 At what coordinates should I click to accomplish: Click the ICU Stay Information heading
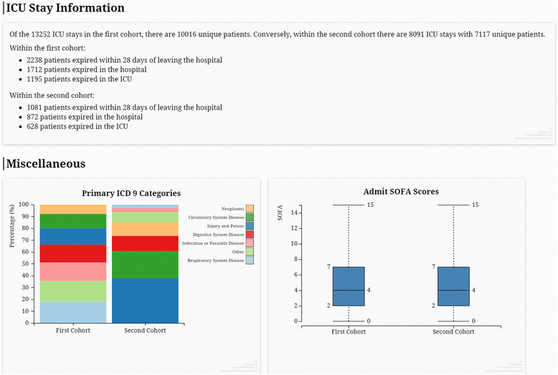click(x=66, y=9)
